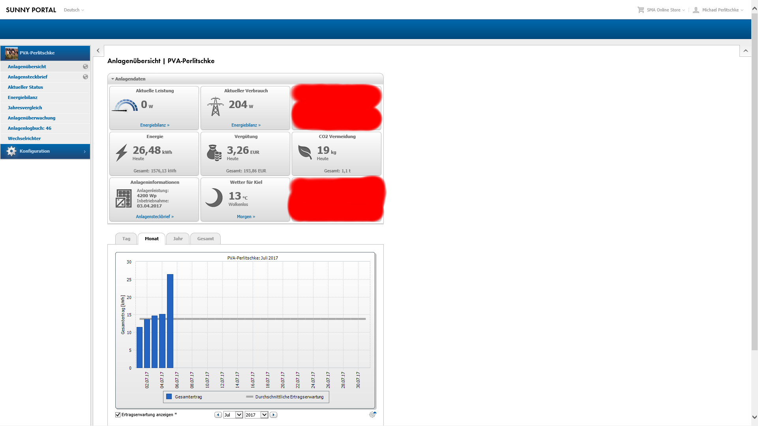This screenshot has height=426, width=758.
Task: Click the PVA-Perlitschke plant thumbnail image
Action: tap(11, 53)
